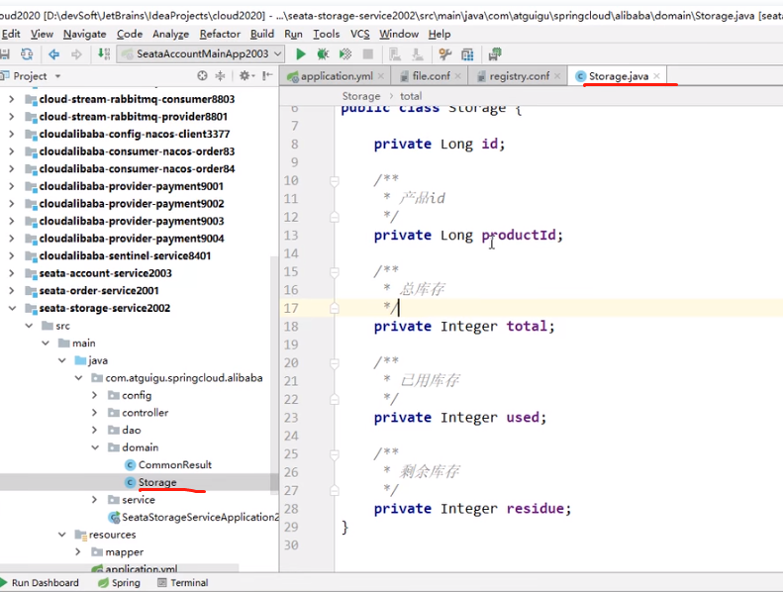The width and height of the screenshot is (783, 592).
Task: Open the Run Dashboard tool window
Action: (40, 582)
